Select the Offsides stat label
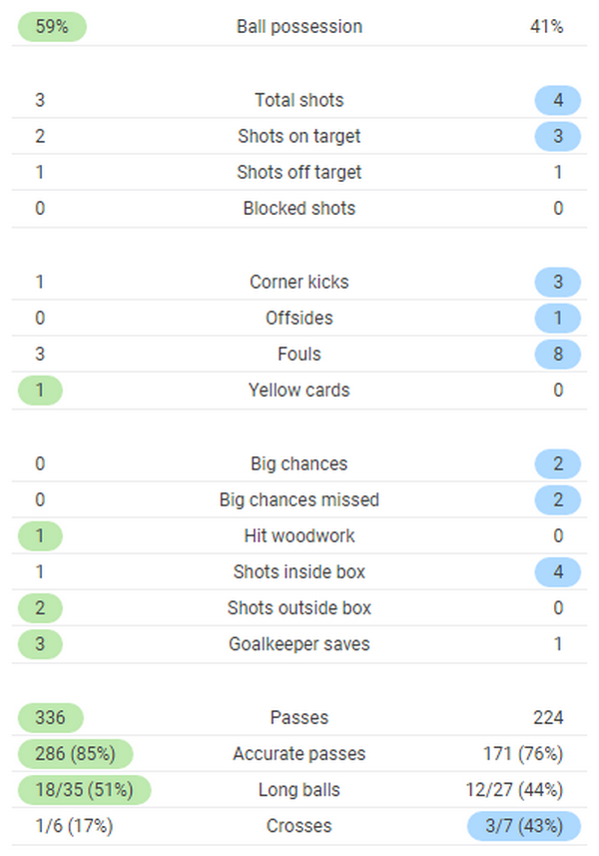 299,318
